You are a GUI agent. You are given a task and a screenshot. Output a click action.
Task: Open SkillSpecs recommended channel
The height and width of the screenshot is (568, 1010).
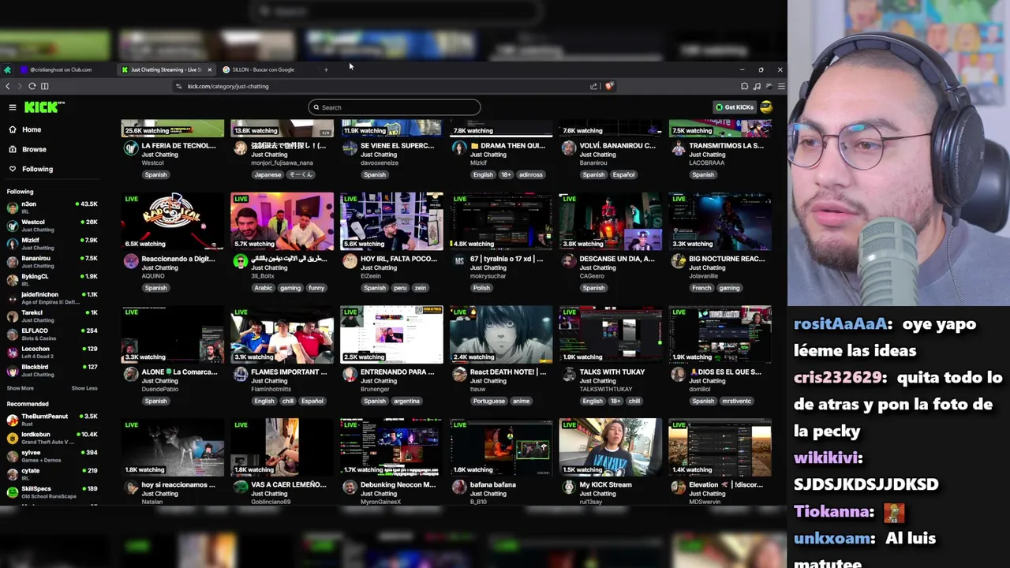click(52, 492)
